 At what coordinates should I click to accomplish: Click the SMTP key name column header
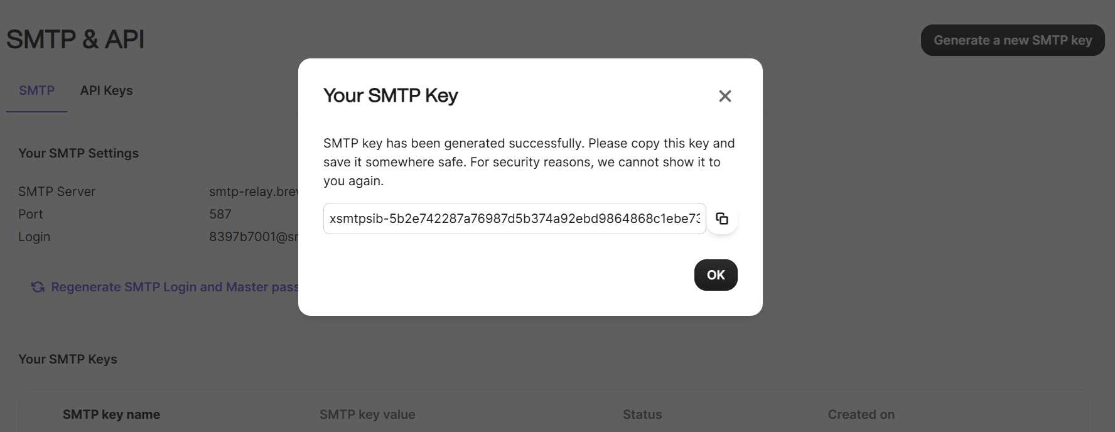(x=111, y=414)
